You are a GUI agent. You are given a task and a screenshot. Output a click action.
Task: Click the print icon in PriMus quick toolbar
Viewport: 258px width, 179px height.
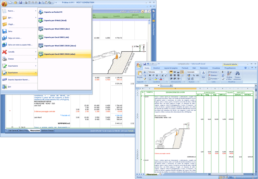[26, 3]
